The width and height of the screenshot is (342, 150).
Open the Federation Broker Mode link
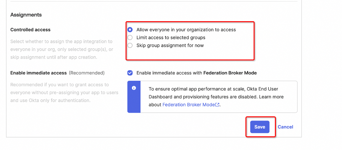point(189,105)
